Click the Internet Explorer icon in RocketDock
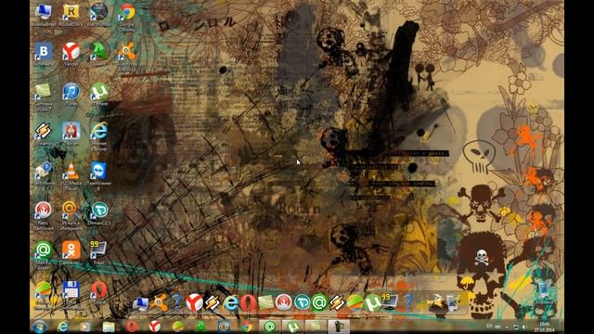 pos(230,303)
